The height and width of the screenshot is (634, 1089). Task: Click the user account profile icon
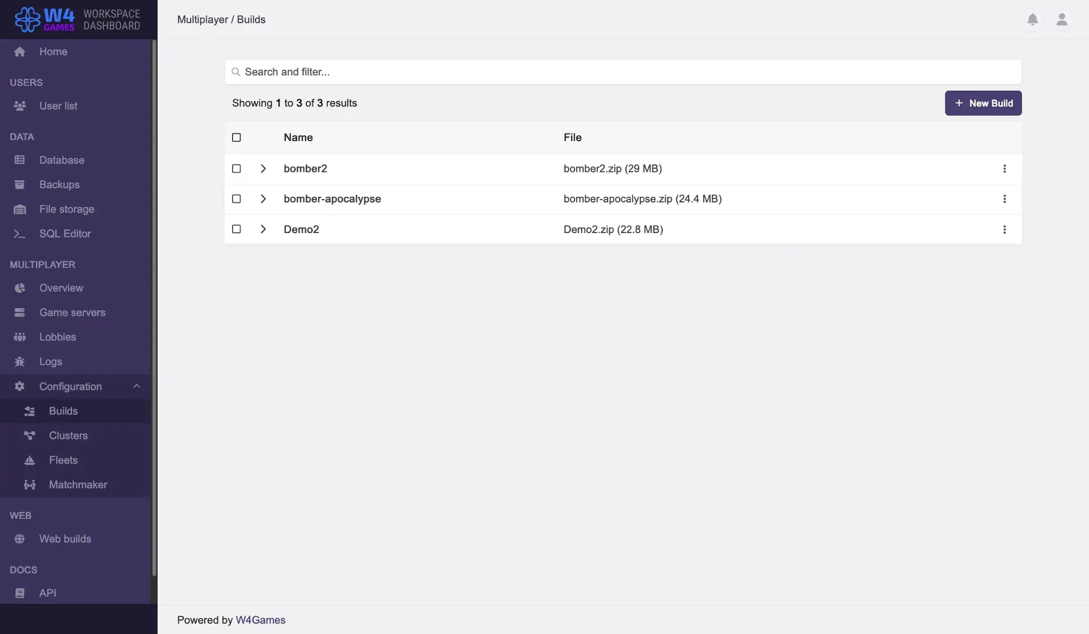(x=1062, y=20)
